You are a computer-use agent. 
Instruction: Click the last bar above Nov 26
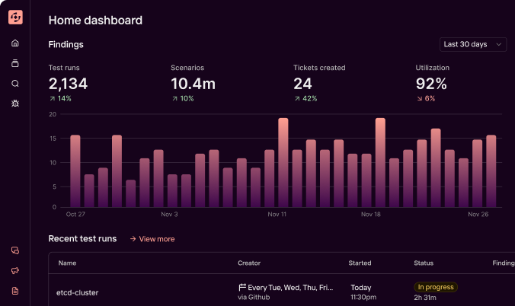coord(491,171)
